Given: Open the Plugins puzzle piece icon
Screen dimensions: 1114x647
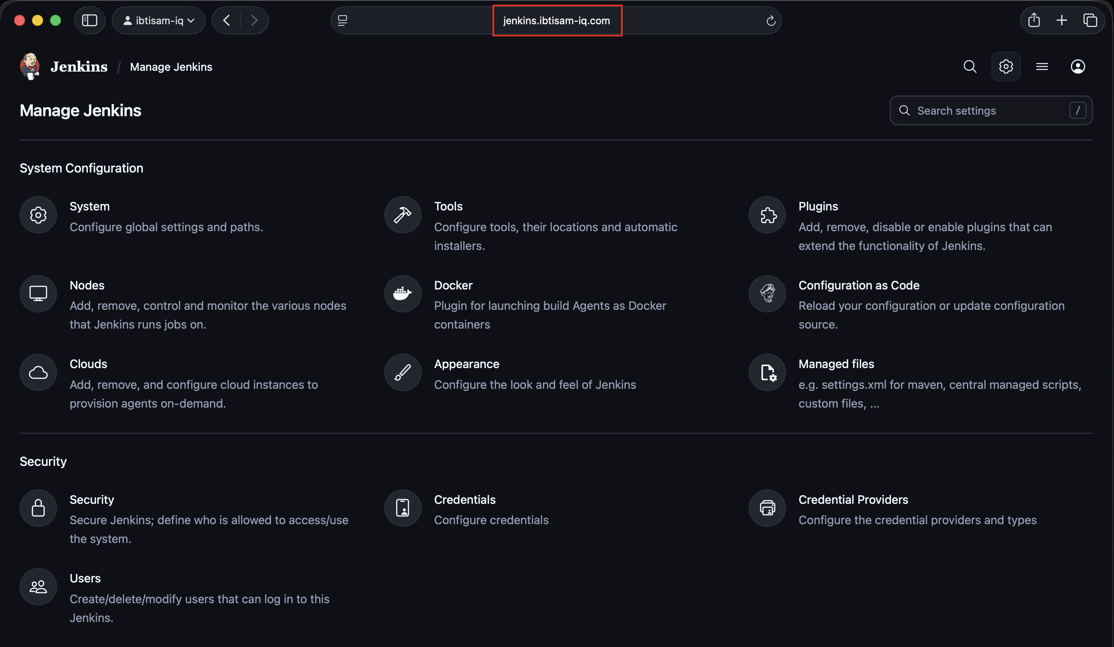Looking at the screenshot, I should (x=767, y=215).
